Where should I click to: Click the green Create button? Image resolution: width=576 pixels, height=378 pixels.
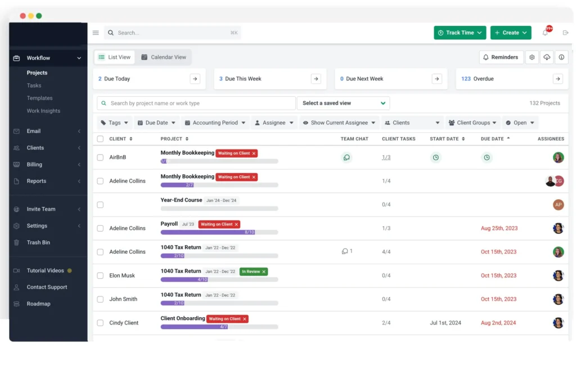(x=511, y=33)
